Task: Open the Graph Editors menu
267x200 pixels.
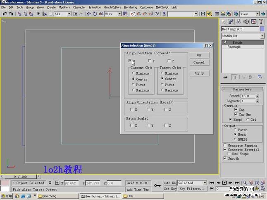Action: (x=112, y=7)
